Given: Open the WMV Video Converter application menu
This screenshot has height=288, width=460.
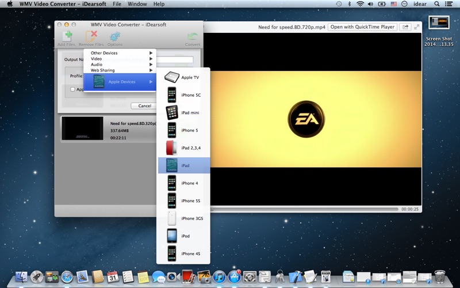Looking at the screenshot, I should 63,4.
